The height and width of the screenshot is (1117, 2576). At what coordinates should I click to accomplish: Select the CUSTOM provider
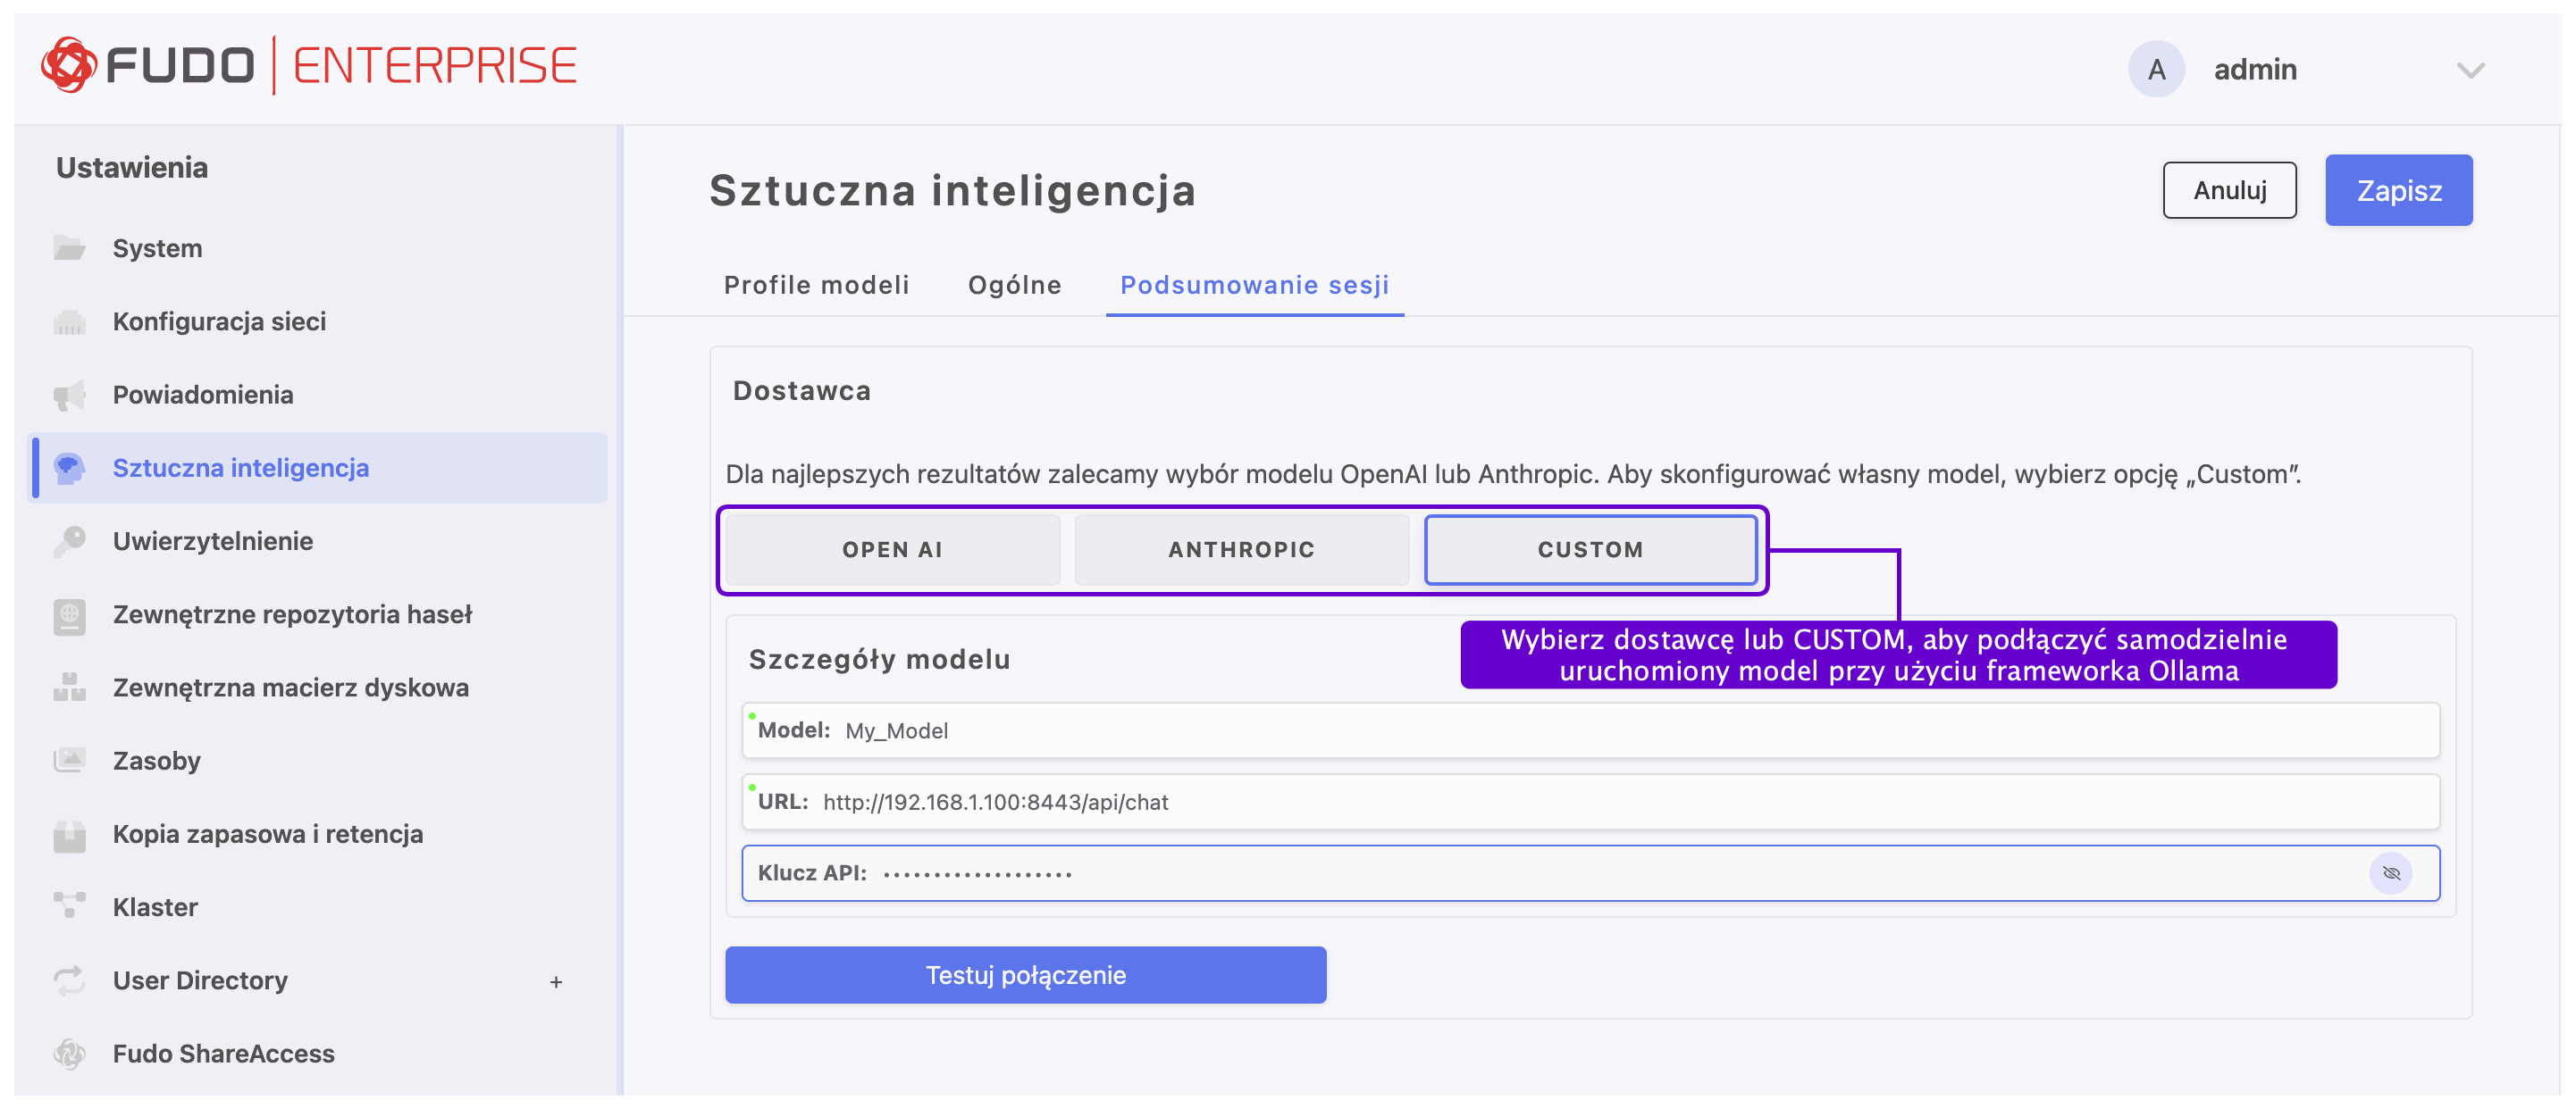1590,549
